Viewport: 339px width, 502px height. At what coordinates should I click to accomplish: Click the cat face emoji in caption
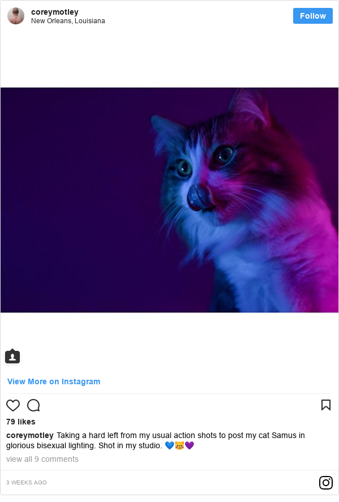point(179,445)
